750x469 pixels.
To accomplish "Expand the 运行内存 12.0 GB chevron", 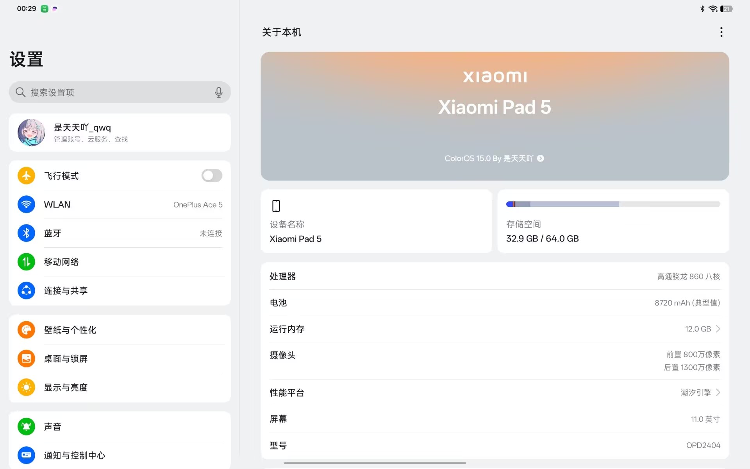I will (718, 329).
